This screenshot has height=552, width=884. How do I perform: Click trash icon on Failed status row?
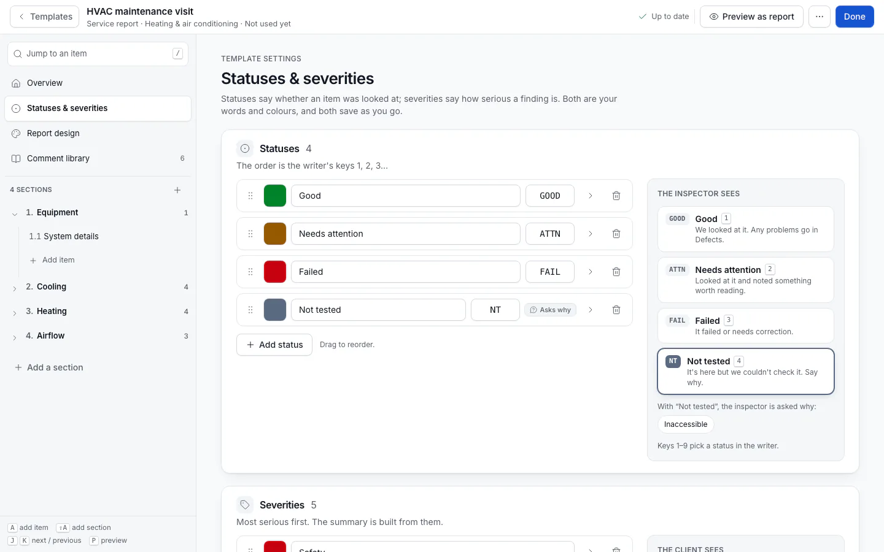[x=616, y=272]
